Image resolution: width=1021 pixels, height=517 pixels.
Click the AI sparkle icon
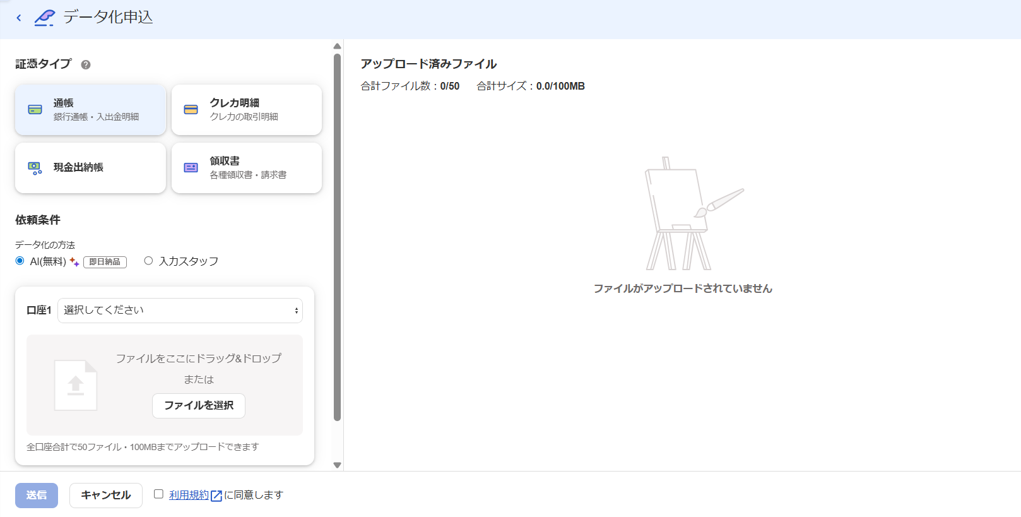pos(74,261)
